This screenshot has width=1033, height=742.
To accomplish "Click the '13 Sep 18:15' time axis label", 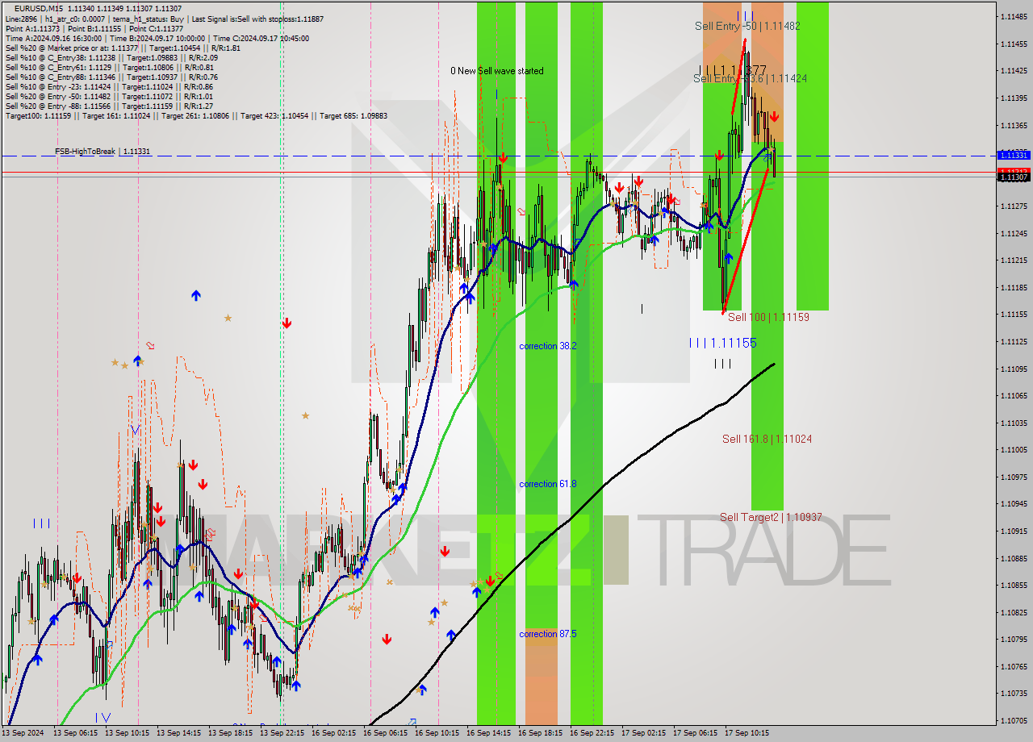I will tap(230, 733).
